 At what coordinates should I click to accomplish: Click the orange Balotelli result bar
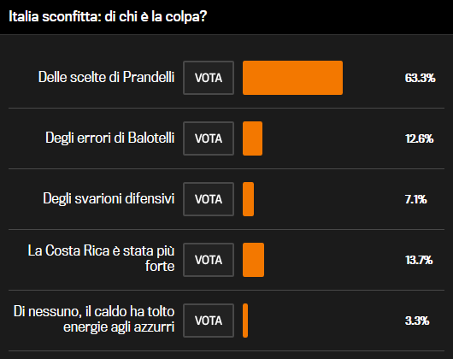click(252, 138)
